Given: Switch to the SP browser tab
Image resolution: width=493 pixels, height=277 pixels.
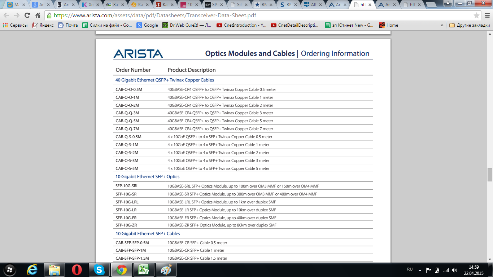Looking at the screenshot, I should (212, 5).
